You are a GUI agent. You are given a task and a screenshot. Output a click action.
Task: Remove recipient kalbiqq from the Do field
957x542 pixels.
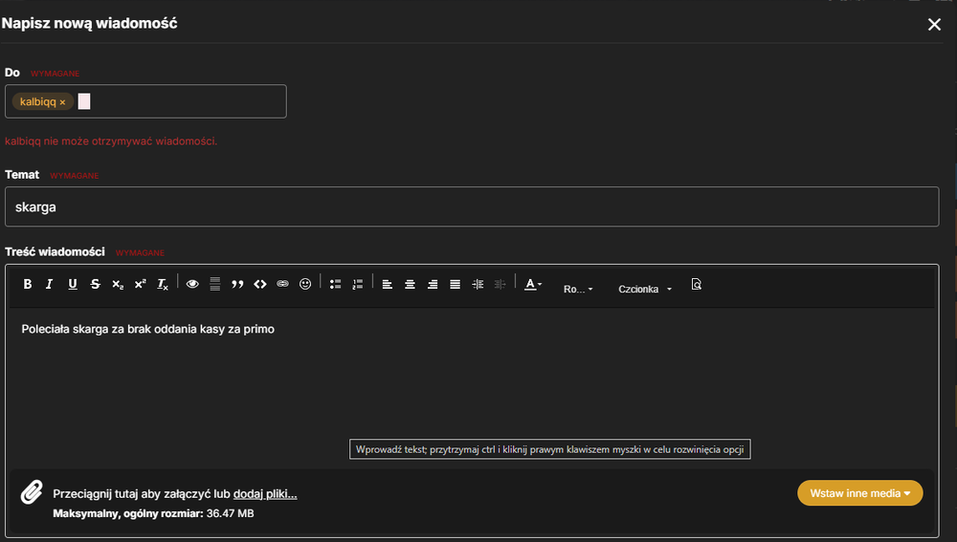tap(62, 102)
